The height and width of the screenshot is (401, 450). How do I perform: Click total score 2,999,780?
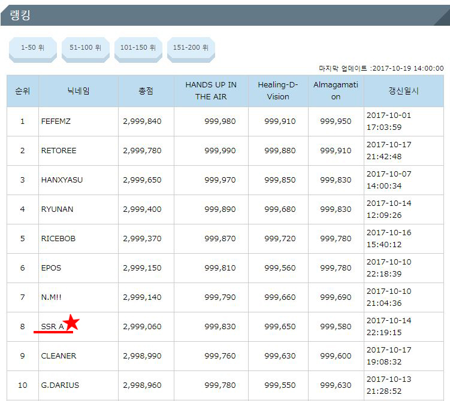(x=143, y=151)
